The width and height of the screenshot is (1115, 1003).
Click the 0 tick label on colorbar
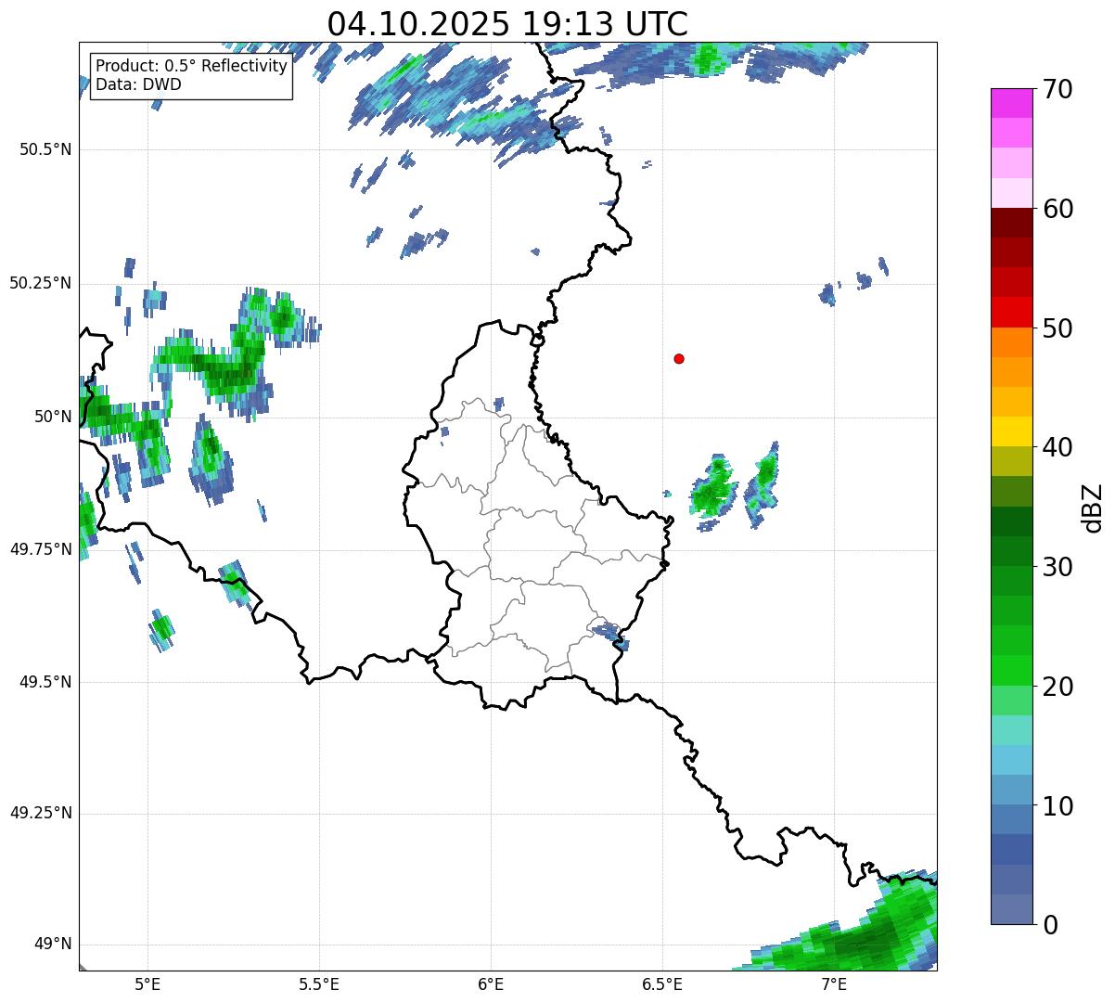point(1049,925)
